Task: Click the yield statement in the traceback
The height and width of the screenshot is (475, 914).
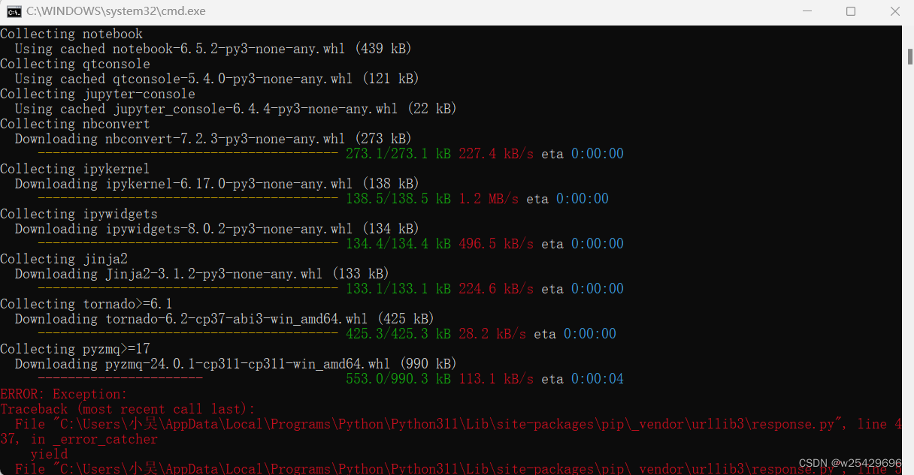Action: tap(49, 453)
